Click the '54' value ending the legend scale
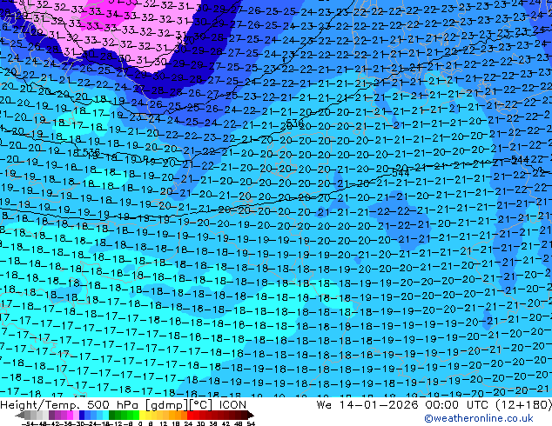This screenshot has height=426, width=552. (251, 424)
